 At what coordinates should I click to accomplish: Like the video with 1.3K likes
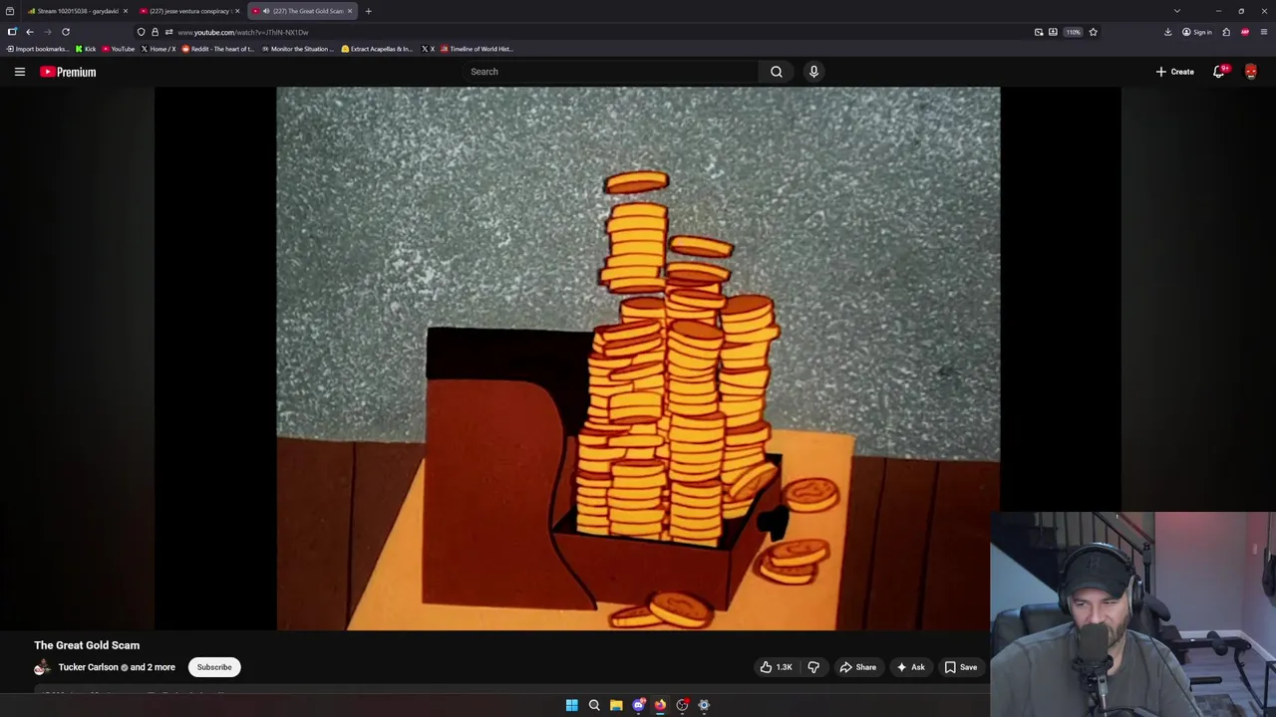(x=776, y=667)
